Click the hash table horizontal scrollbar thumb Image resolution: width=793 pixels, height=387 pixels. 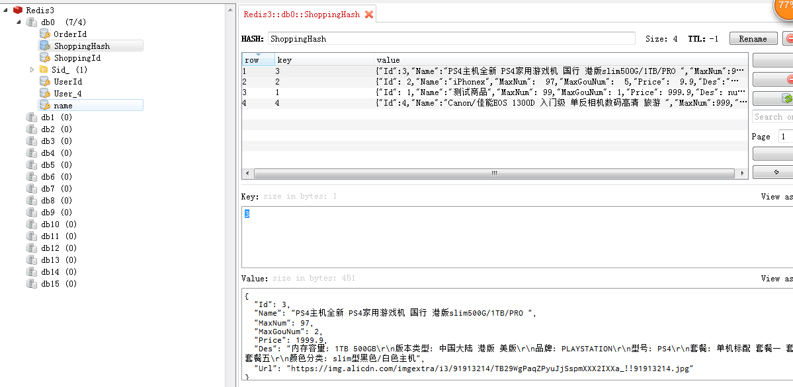pos(494,173)
